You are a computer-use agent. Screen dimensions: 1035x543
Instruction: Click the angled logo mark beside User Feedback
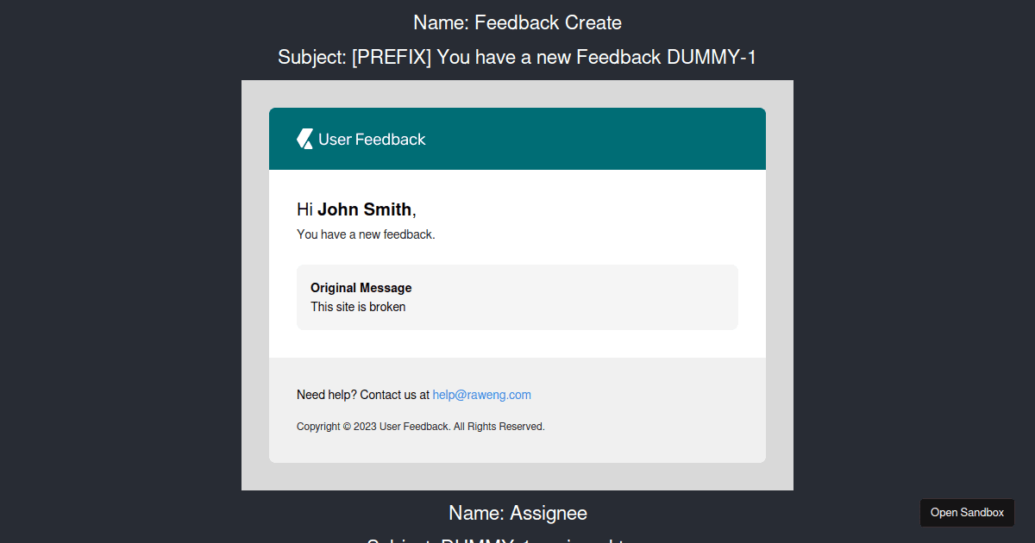[x=304, y=138]
